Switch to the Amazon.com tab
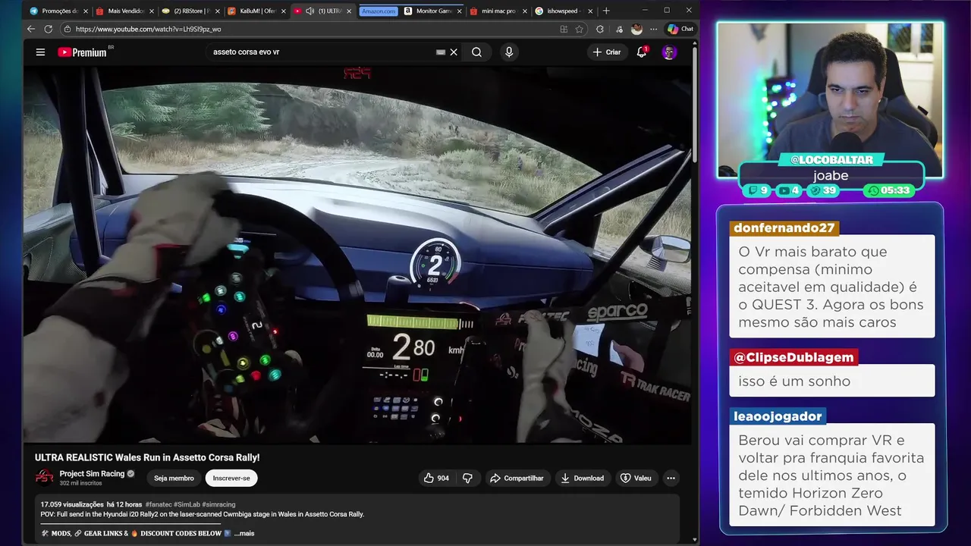Screen dimensions: 971x546 click(x=379, y=11)
